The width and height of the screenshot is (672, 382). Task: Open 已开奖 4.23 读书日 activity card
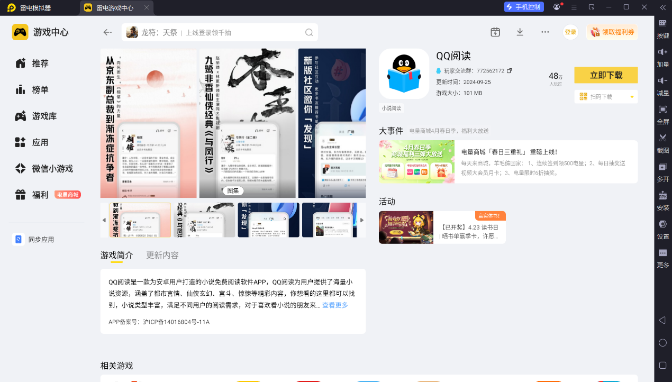click(x=442, y=228)
